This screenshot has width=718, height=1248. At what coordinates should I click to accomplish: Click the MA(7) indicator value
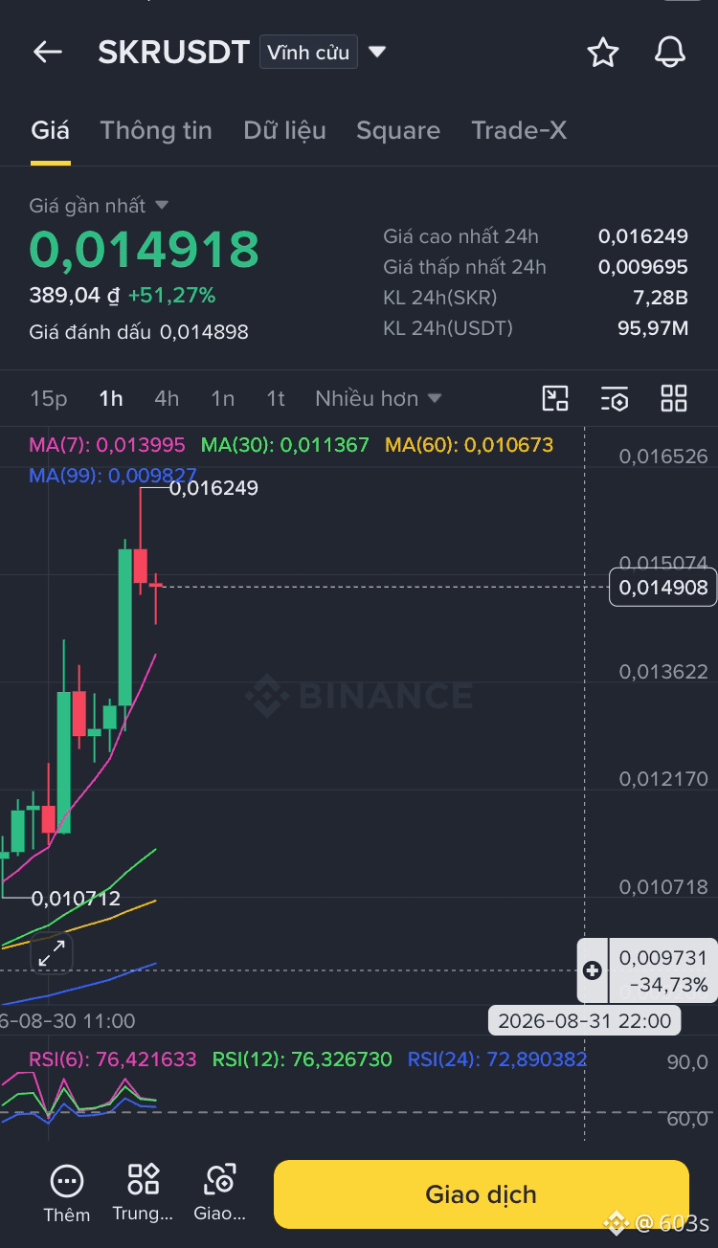[107, 444]
